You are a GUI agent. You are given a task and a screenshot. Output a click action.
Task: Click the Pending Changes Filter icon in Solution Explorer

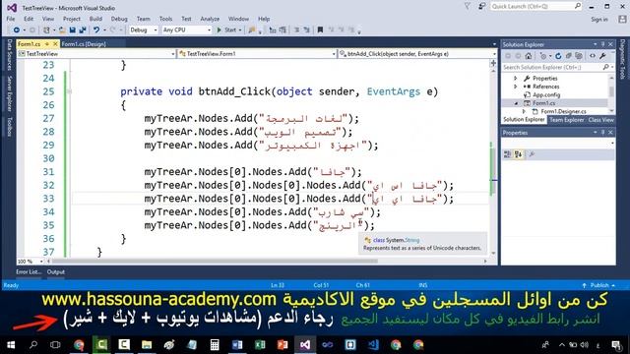(543, 56)
